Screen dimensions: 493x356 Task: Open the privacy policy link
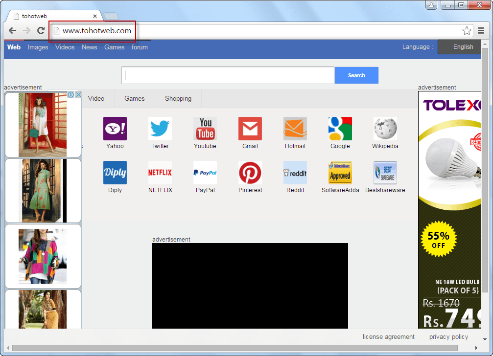(448, 336)
